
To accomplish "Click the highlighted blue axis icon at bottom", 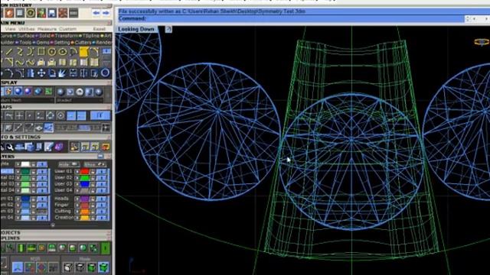I will [18, 267].
